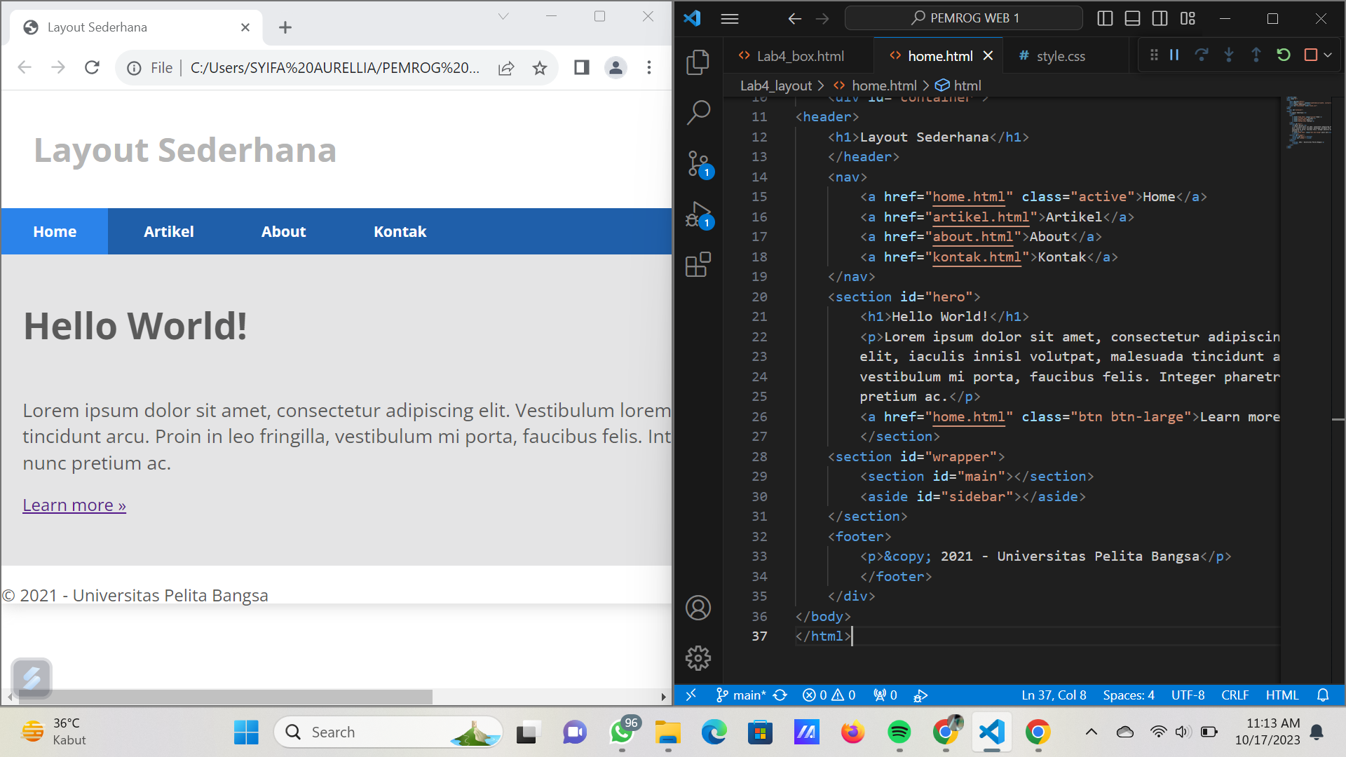The height and width of the screenshot is (757, 1346).
Task: Launch Spotify from the taskbar
Action: 899,732
